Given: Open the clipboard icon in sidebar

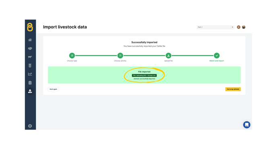Looking at the screenshot, I should point(30,83).
